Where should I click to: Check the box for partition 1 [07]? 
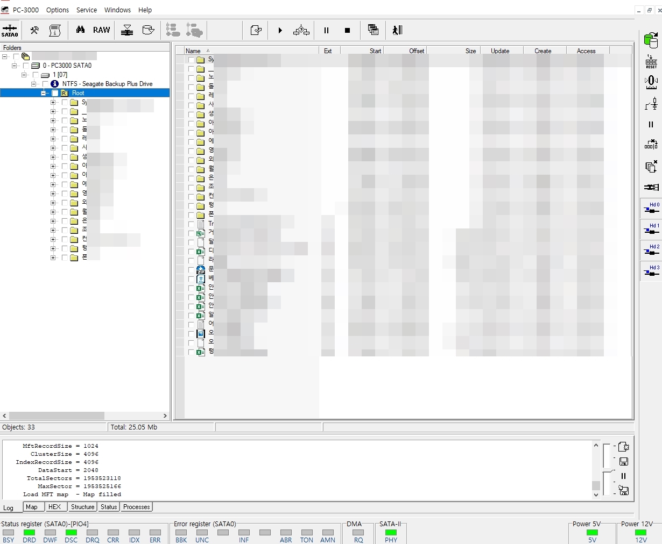click(36, 75)
